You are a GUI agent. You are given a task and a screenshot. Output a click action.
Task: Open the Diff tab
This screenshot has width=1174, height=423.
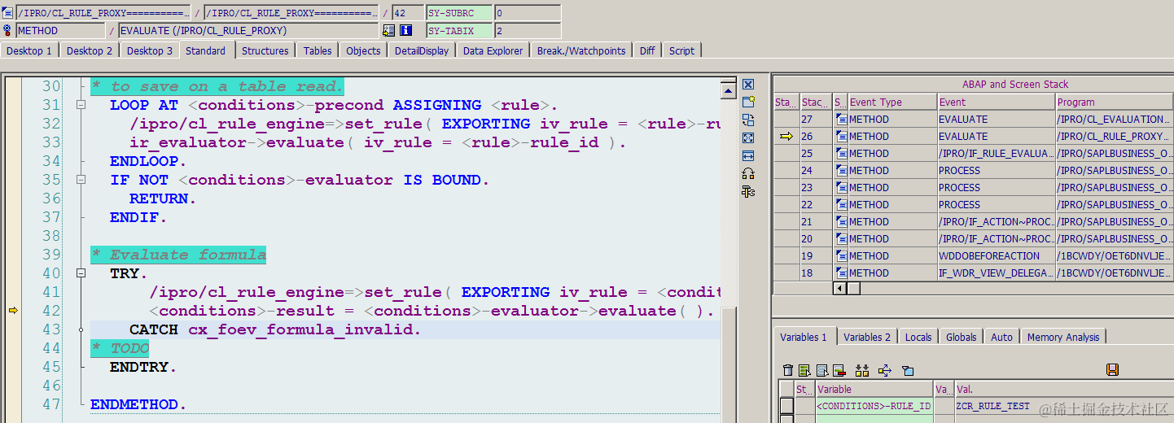[647, 50]
